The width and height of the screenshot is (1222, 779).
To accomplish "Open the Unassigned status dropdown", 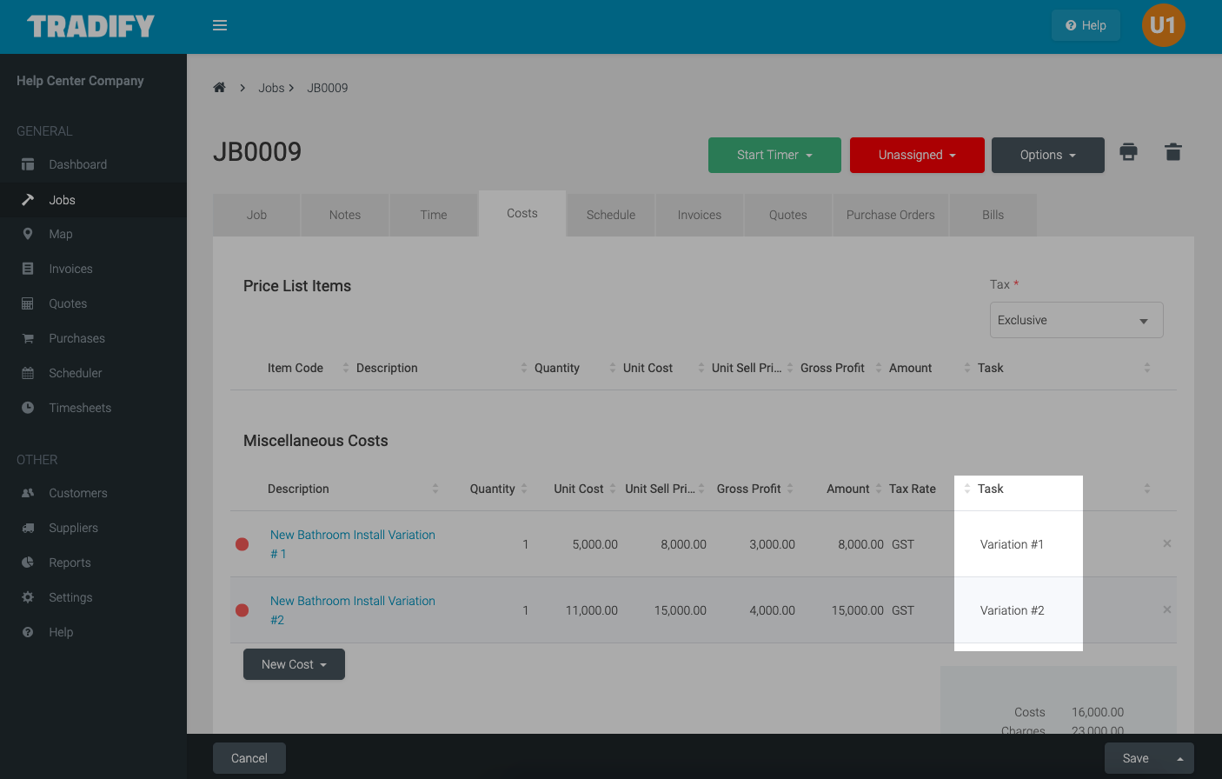I will (916, 155).
